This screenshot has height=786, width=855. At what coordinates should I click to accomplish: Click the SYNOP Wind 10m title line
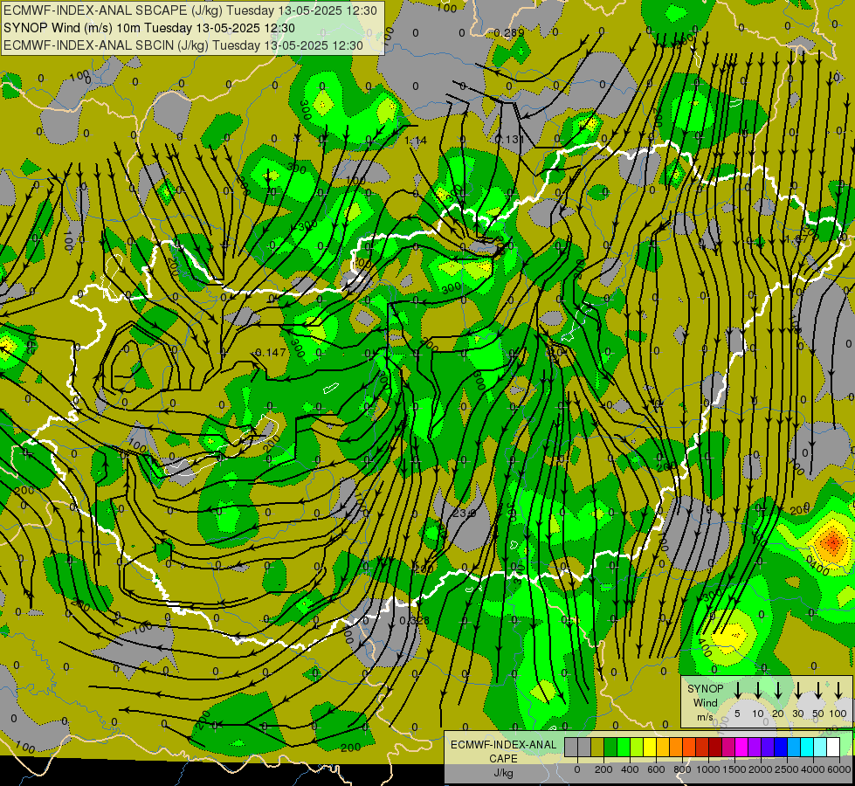tap(148, 28)
